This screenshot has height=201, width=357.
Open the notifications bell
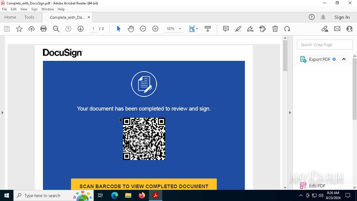tap(323, 17)
